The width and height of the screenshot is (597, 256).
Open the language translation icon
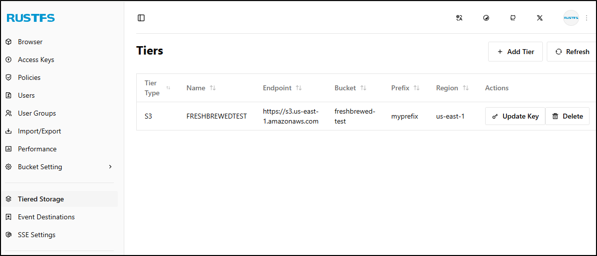[x=459, y=18]
